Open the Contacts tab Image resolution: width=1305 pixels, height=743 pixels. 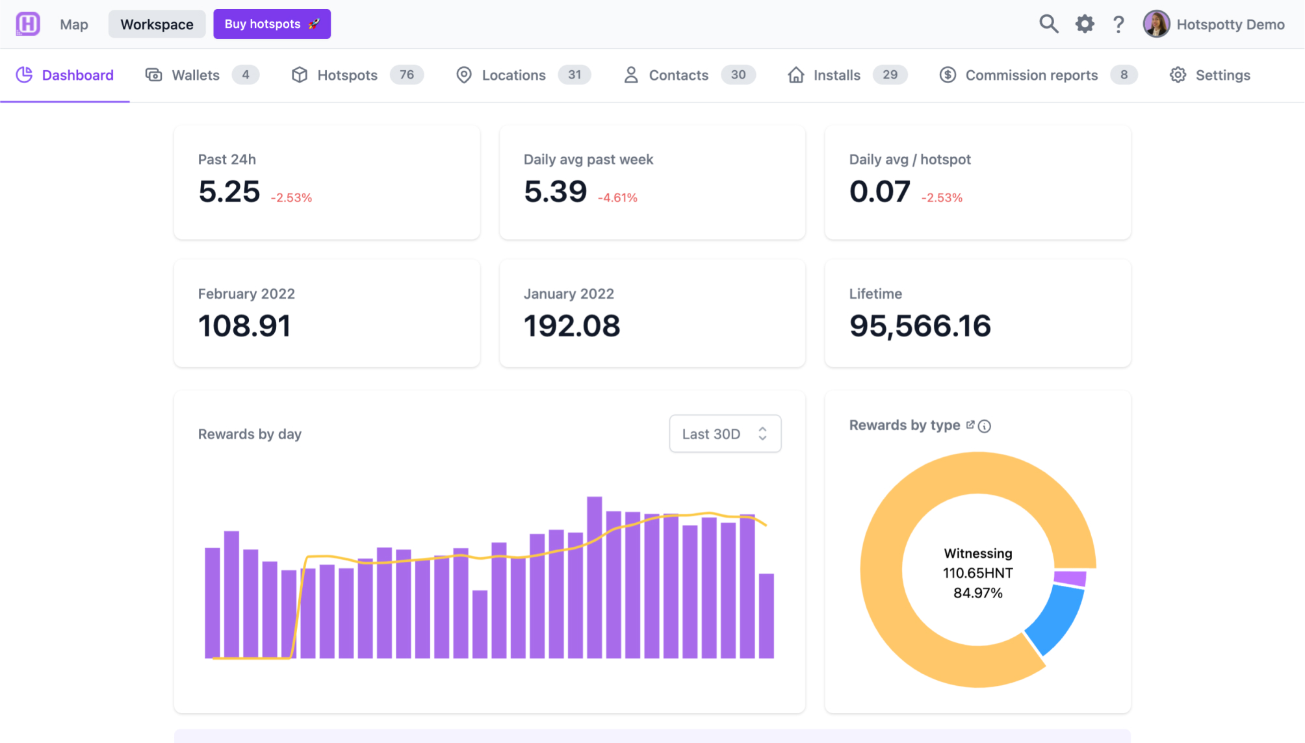[678, 75]
